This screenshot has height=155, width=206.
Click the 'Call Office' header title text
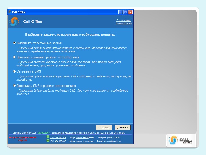(x=33, y=22)
